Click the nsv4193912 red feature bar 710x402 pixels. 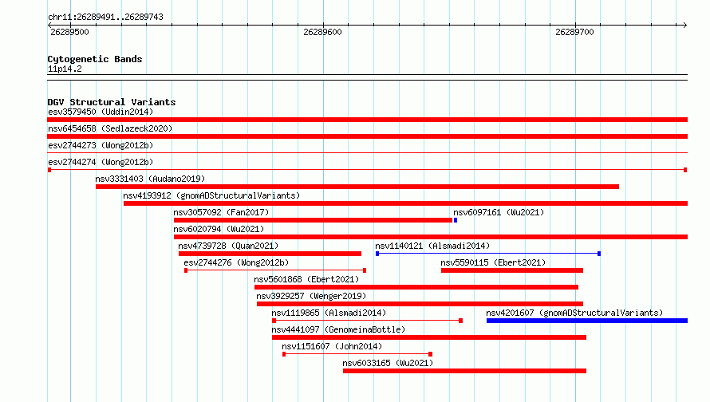pyautogui.click(x=405, y=203)
